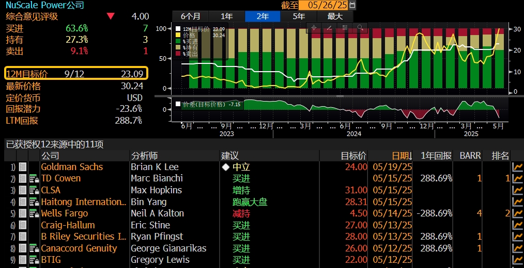
Task: Click the locked model spreadsheet icon for TD Cowen
Action: point(34,179)
